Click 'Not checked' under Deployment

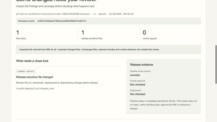138,94
